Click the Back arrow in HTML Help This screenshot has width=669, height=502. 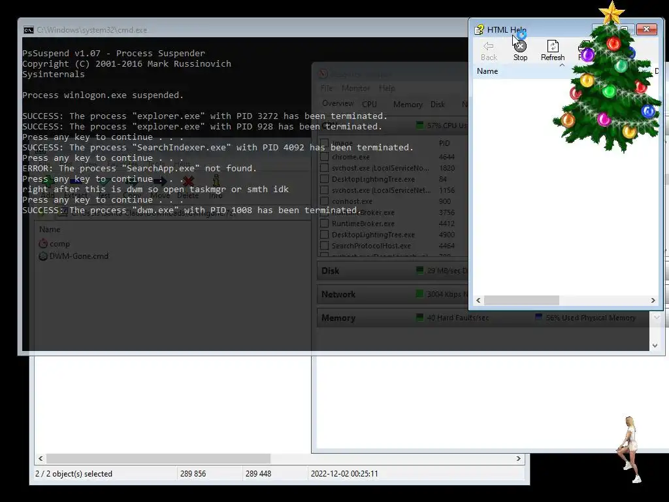489,46
